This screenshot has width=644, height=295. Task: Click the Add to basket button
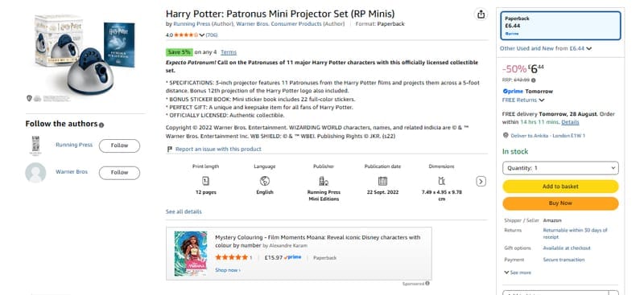pos(560,186)
